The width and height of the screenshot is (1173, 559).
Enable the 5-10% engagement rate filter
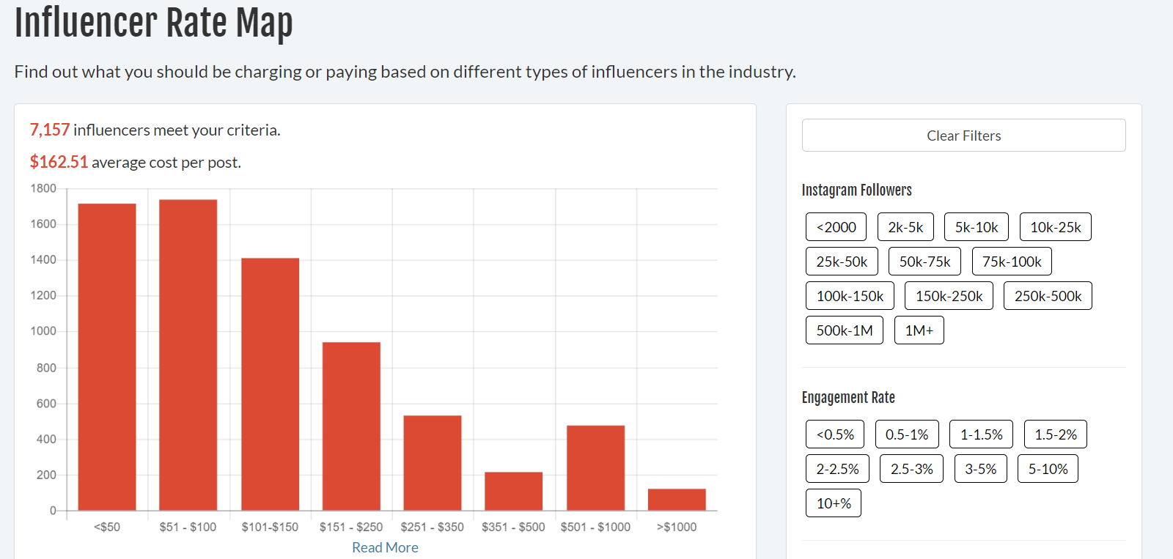point(1048,469)
